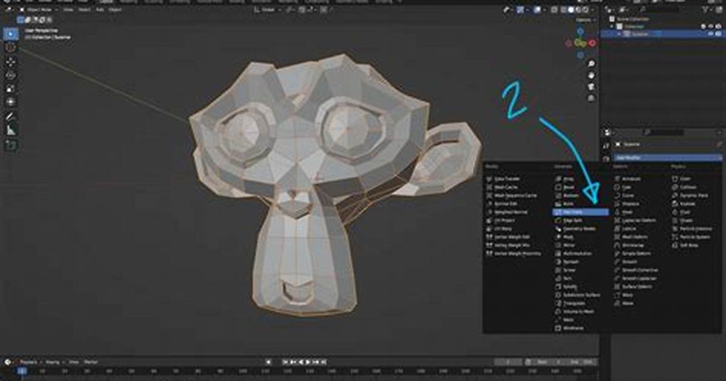Viewport: 726px width, 381px height.
Task: Choose Decimate from the modifier menu
Action: coord(581,212)
